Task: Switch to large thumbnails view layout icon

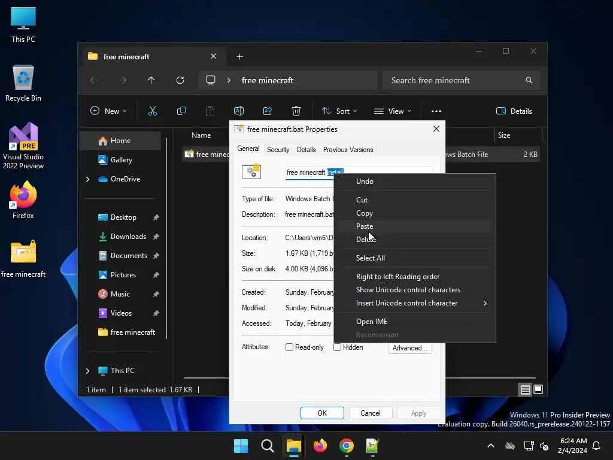Action: pyautogui.click(x=538, y=389)
